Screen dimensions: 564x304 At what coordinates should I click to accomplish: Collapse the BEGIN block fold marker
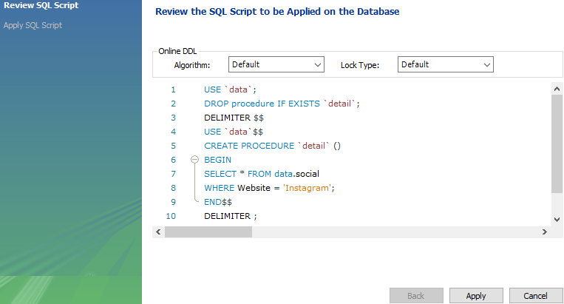click(194, 159)
